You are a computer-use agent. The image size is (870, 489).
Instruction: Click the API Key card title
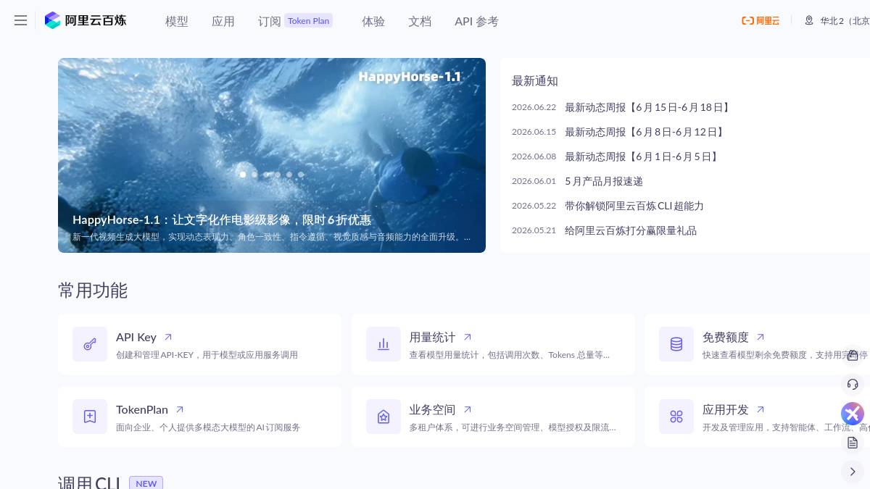point(136,337)
